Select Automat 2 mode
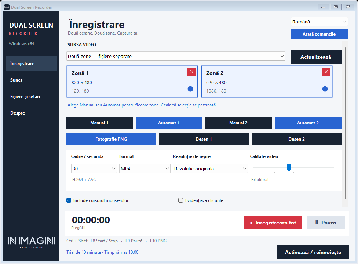358x264 pixels. (x=308, y=123)
